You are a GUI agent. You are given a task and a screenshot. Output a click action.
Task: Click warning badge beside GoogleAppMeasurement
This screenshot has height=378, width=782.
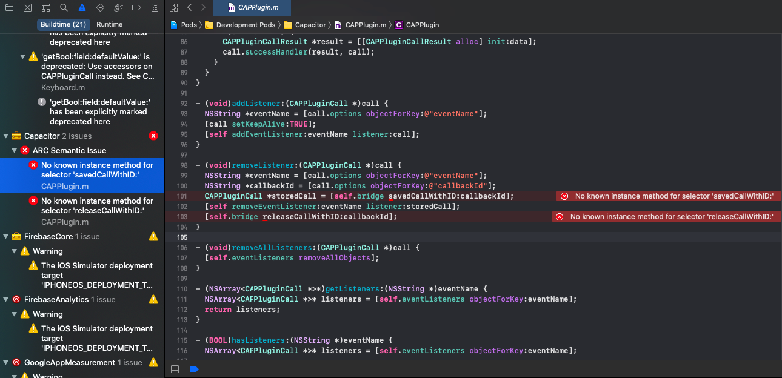click(153, 363)
